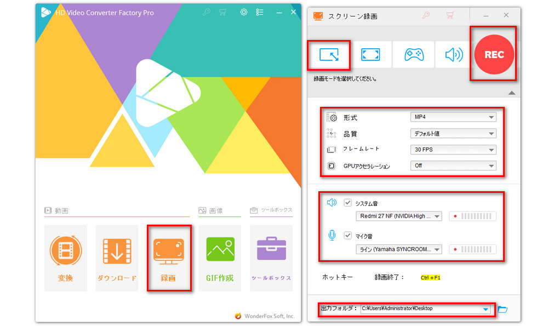This screenshot has height=326, width=548.
Task: Open the 録画 recorder module
Action: pos(168,258)
